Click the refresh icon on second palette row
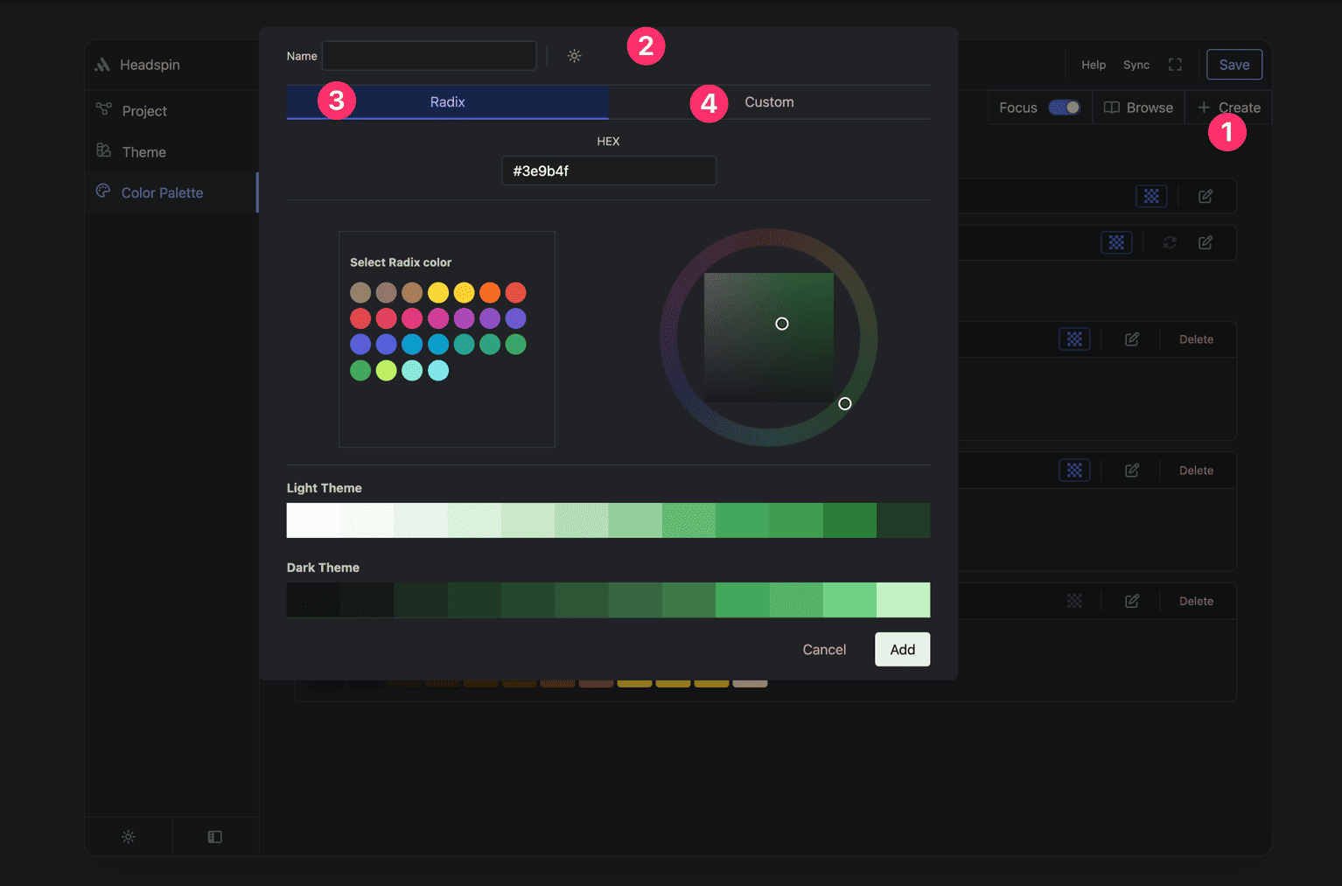This screenshot has height=886, width=1342. pos(1170,242)
